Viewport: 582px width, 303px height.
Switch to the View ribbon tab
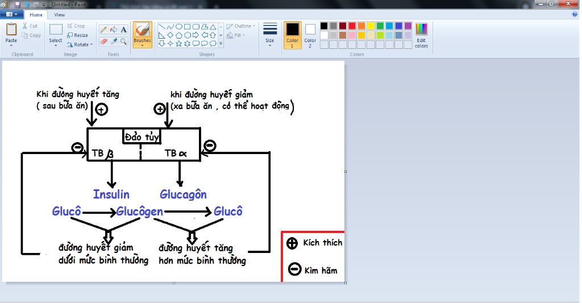click(x=59, y=15)
